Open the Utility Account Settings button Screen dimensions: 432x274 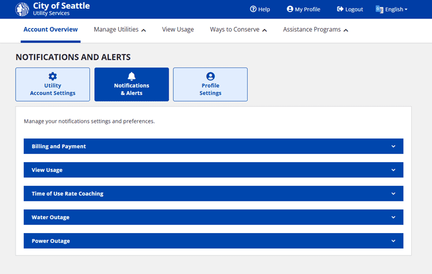(53, 85)
